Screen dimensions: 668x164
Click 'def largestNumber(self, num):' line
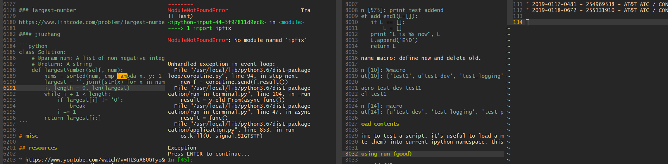[x=77, y=70]
